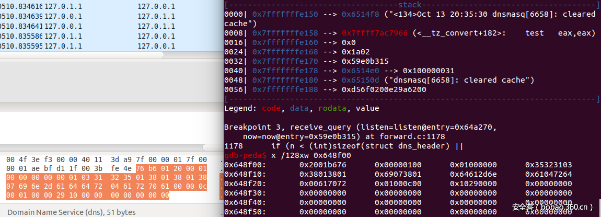Click memory word 0x35323103
The width and height of the screenshot is (601, 217).
(549, 165)
